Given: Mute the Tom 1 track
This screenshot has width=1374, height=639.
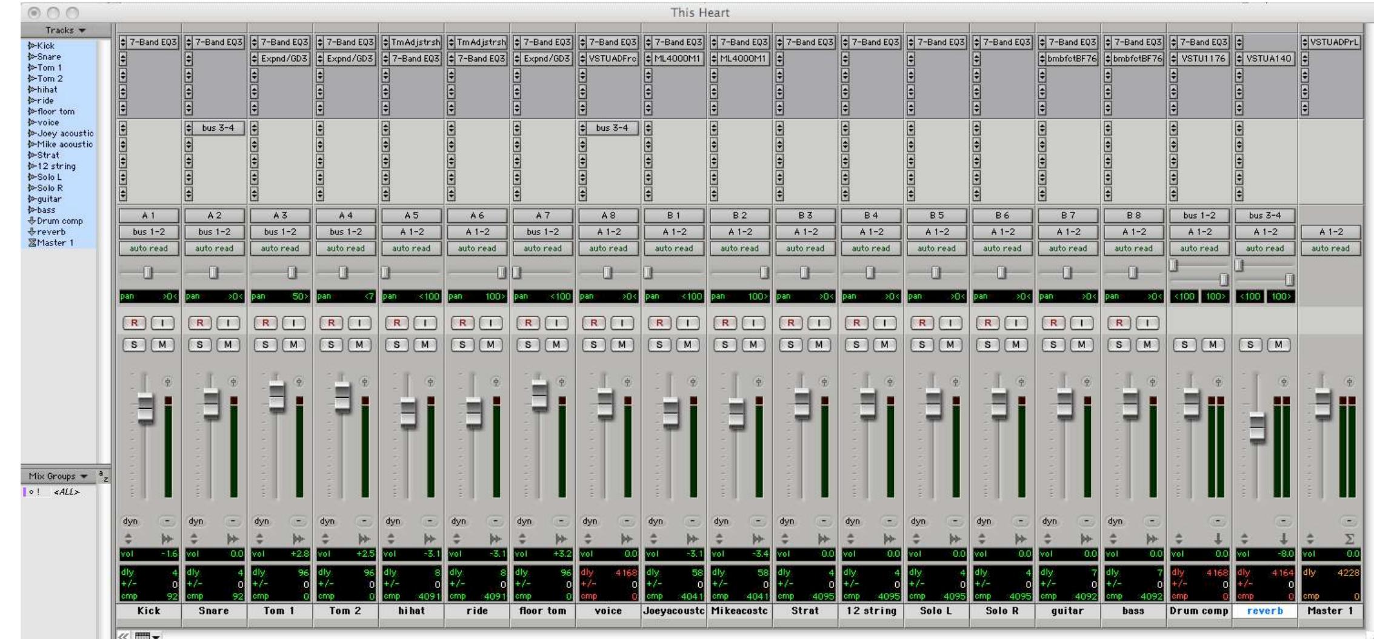Looking at the screenshot, I should tap(293, 345).
